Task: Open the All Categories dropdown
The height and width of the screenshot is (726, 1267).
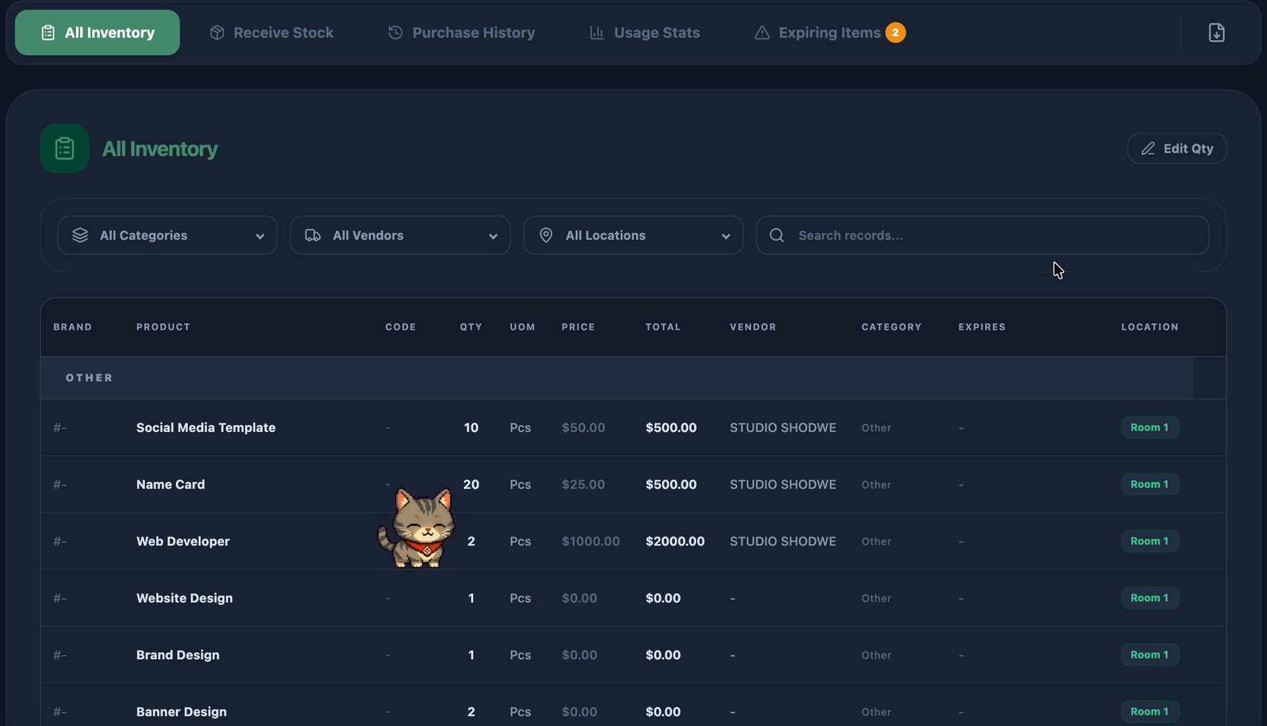Action: click(168, 235)
